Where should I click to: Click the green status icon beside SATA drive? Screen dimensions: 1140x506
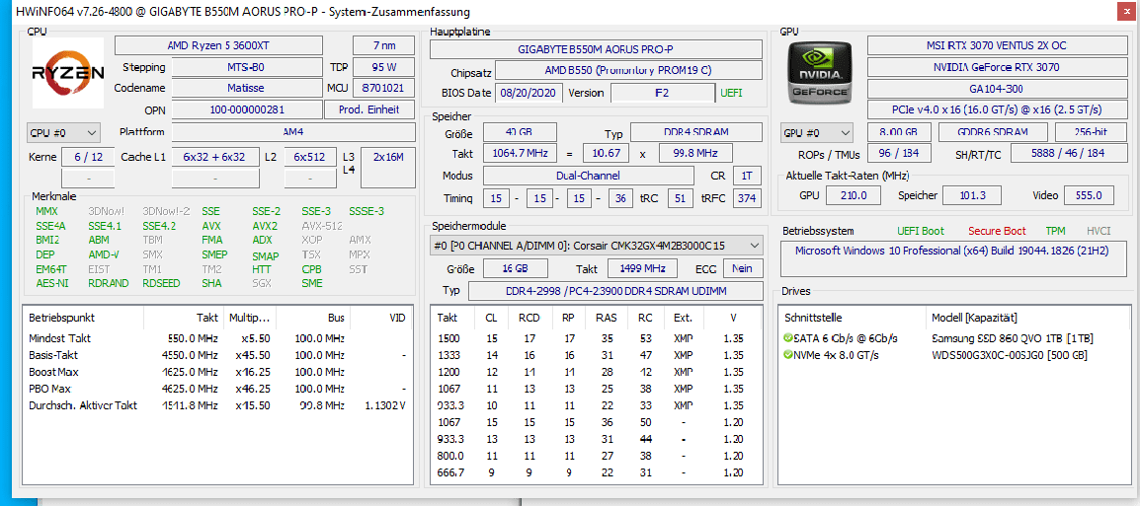pyautogui.click(x=787, y=339)
